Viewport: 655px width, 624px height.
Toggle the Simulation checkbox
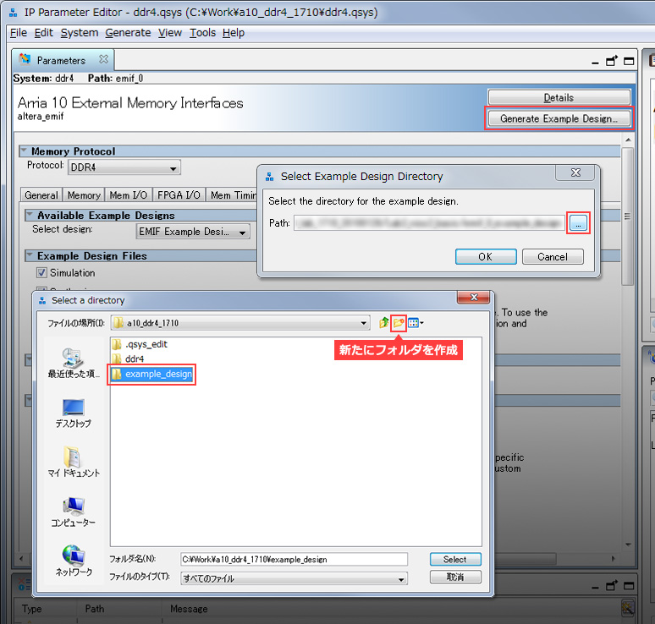pos(41,273)
